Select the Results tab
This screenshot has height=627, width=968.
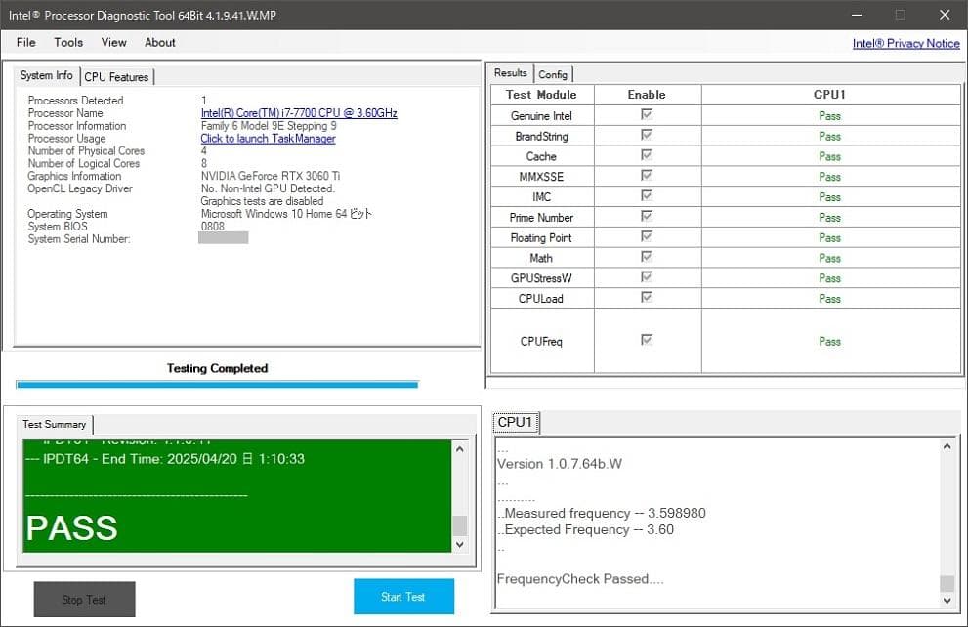(510, 72)
